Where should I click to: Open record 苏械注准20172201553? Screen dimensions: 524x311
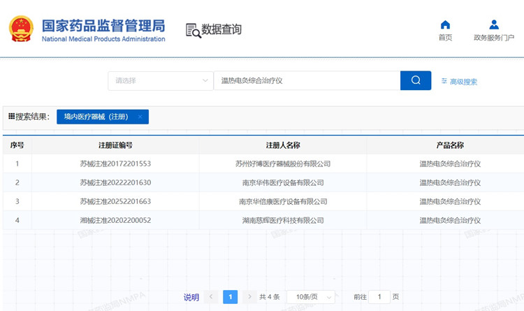click(115, 164)
